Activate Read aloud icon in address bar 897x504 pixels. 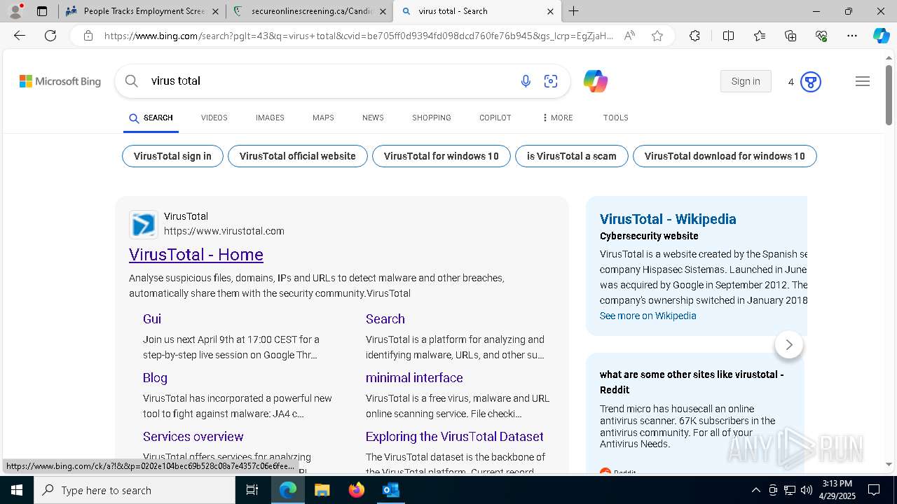[x=629, y=36]
